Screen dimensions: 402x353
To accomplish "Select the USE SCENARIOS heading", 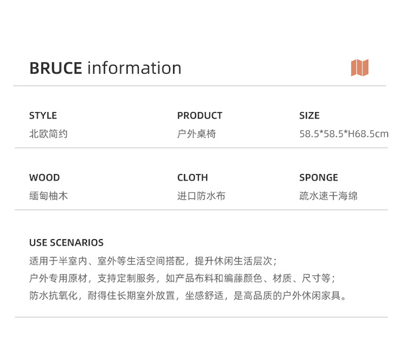I will point(66,243).
